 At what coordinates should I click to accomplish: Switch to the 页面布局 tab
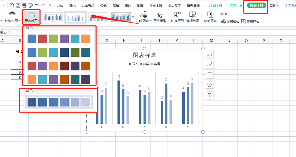[88, 6]
